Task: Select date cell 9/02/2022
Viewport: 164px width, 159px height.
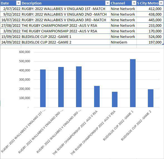Action: click(11, 14)
